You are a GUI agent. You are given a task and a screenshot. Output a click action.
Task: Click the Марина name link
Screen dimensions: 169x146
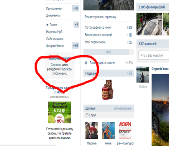92,143
